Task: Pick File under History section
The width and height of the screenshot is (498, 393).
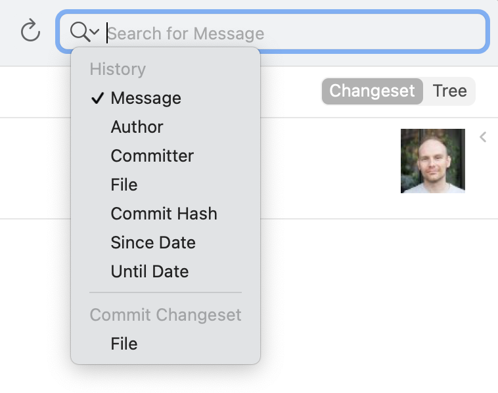Action: (124, 185)
